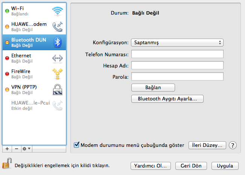The width and height of the screenshot is (245, 175).
Task: Click the Bluetooth DUN icon
Action: pyautogui.click(x=58, y=42)
